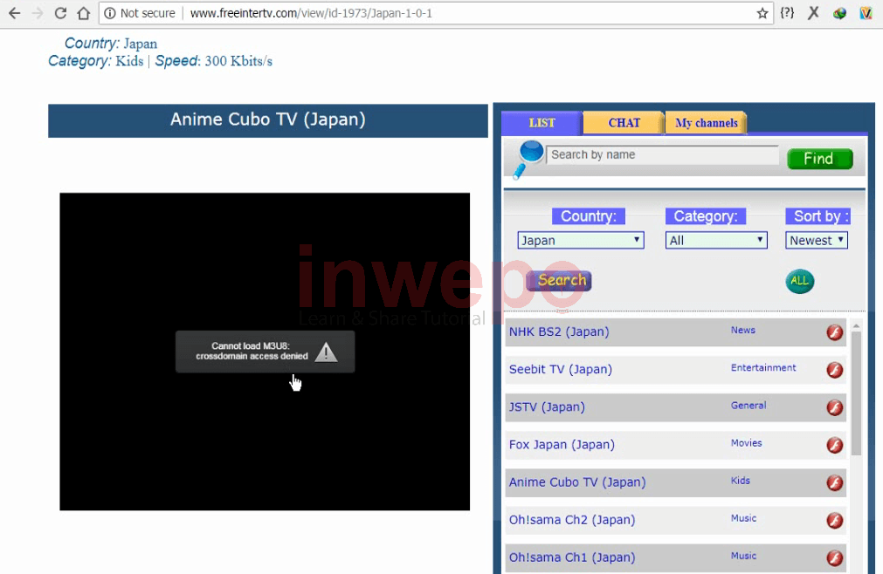Bookmark this page with the star icon
Image resolution: width=883 pixels, height=574 pixels.
(762, 13)
